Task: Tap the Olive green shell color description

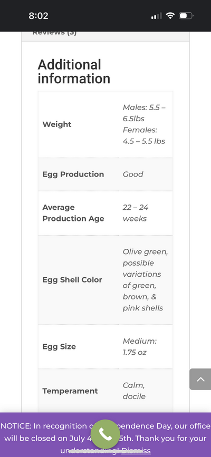Action: pos(145,280)
